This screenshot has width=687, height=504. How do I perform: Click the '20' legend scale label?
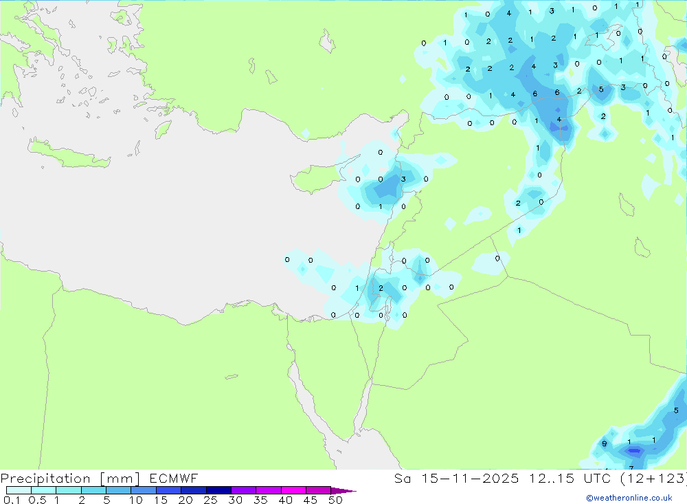[x=185, y=500]
